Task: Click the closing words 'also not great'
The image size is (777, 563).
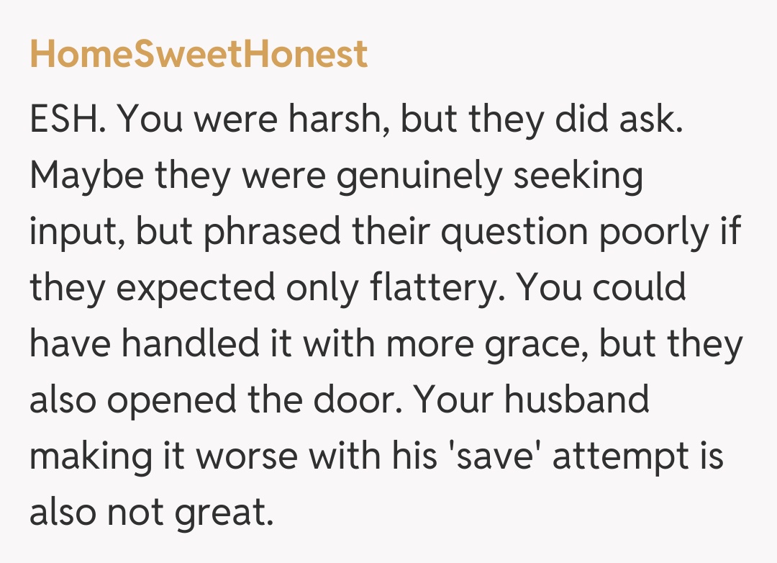Action: [x=151, y=511]
